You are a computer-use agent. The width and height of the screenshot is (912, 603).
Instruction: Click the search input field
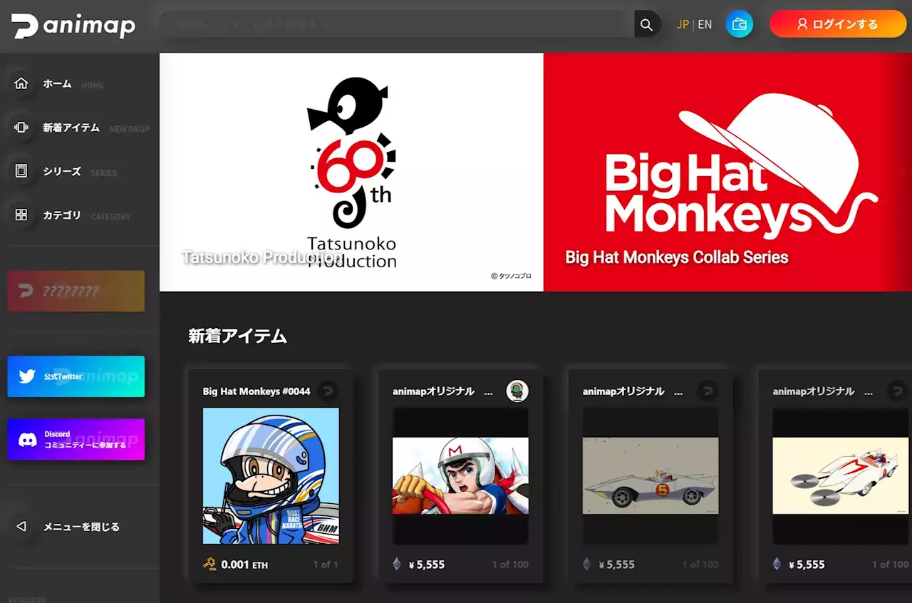pos(396,24)
